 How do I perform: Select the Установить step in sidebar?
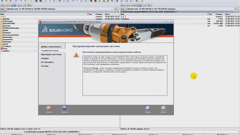pos(47,62)
